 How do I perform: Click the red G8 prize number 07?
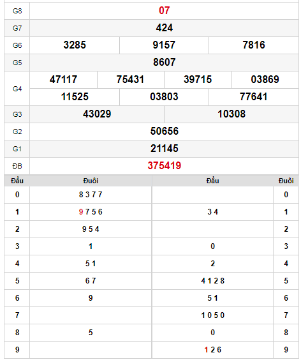click(165, 11)
